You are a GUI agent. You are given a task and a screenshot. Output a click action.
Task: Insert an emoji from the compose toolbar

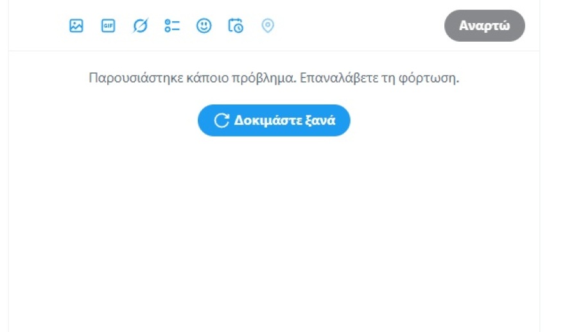click(204, 26)
